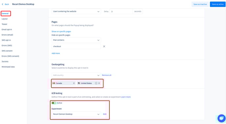Open the Minimized view section
This screenshot has height=124, width=226.
[8, 67]
